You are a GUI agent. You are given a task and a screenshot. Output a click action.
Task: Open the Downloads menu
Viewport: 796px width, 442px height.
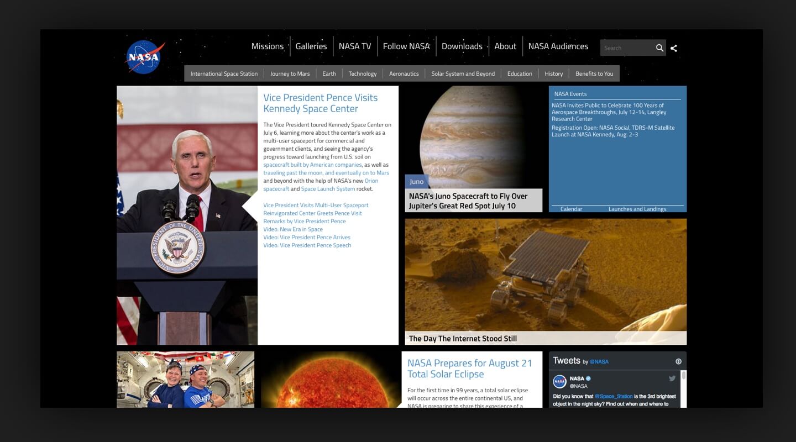coord(462,46)
